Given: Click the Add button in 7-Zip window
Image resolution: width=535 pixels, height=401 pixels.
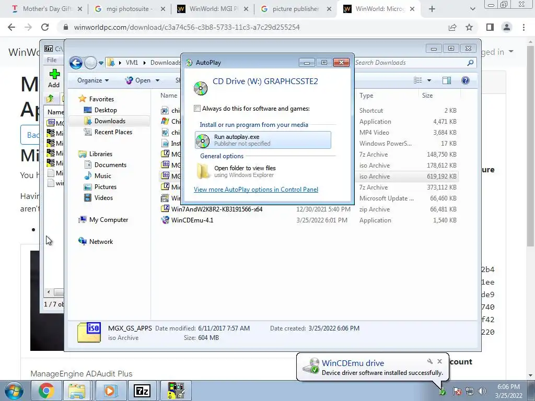Looking at the screenshot, I should point(54,78).
